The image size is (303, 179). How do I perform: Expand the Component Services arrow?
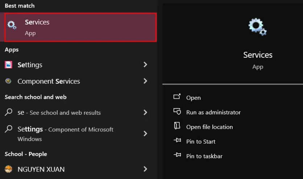tap(145, 81)
